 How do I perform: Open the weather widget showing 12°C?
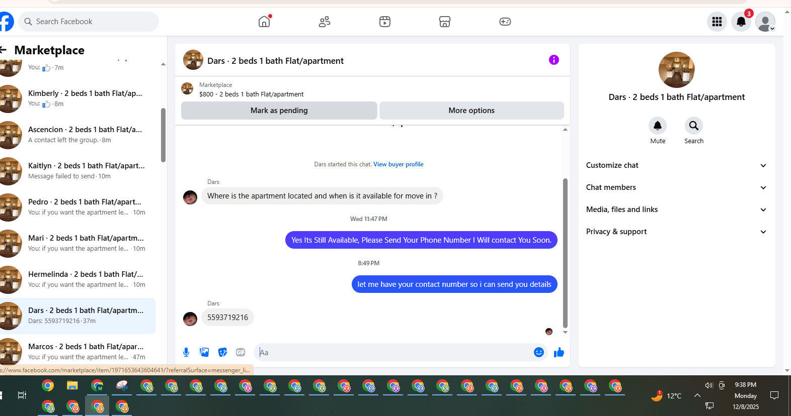(666, 395)
